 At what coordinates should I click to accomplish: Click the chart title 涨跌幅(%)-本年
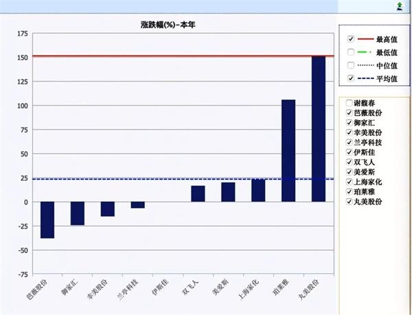168,25
